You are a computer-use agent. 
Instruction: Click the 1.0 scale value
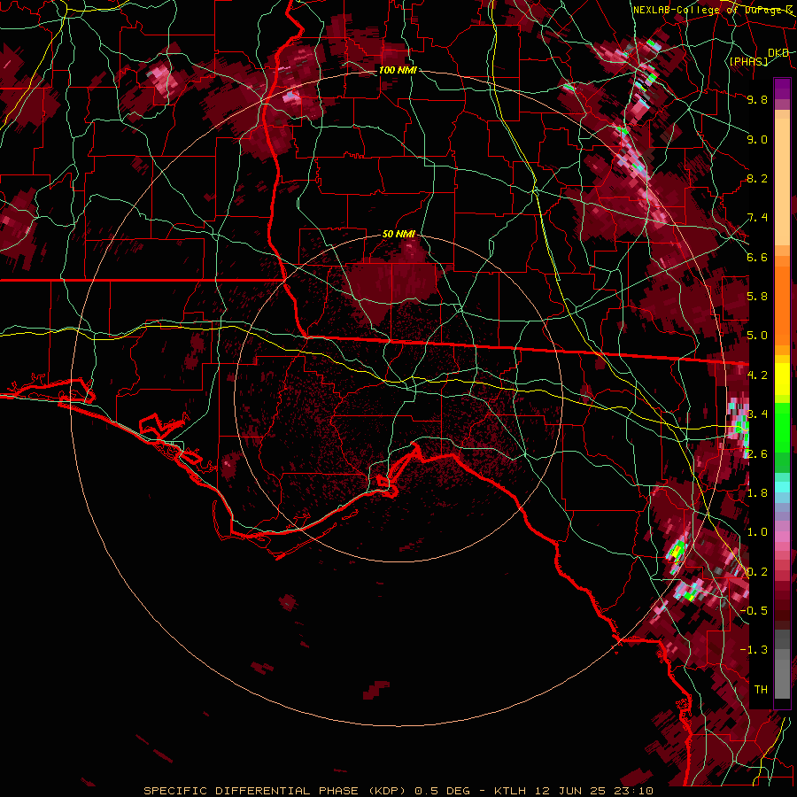(757, 532)
